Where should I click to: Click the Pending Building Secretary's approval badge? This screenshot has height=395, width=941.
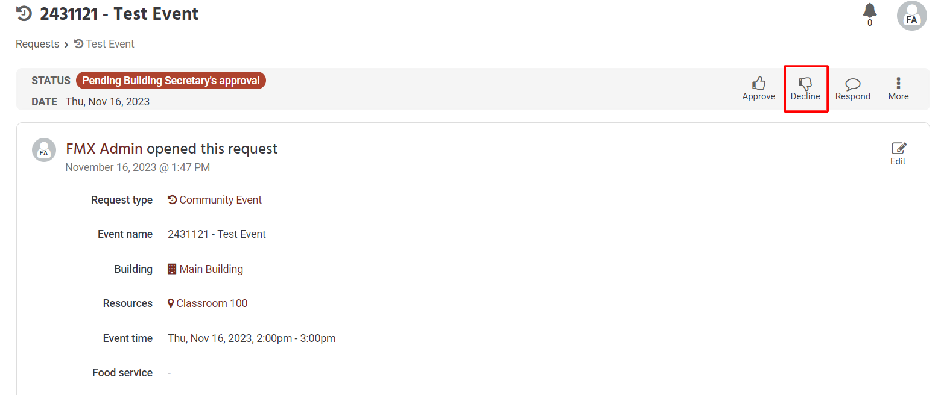171,81
